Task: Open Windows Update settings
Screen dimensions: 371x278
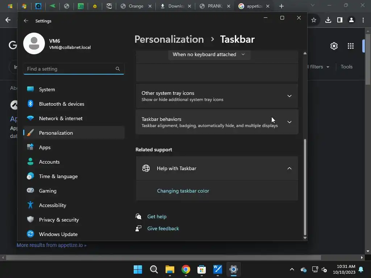Action: point(74,234)
